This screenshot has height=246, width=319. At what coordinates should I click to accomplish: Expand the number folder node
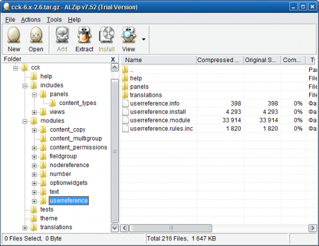(x=34, y=175)
